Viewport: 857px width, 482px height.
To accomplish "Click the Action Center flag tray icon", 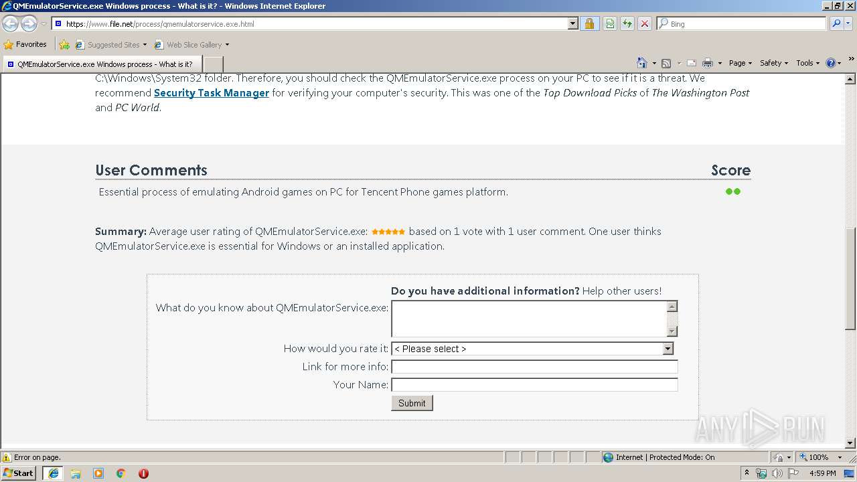I will (x=793, y=473).
